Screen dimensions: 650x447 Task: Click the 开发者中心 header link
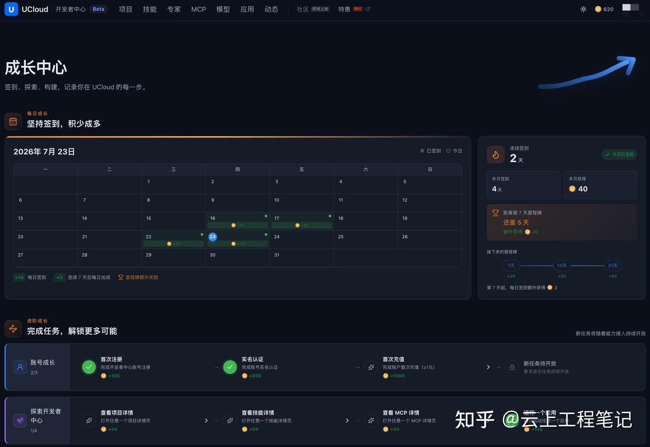point(70,9)
